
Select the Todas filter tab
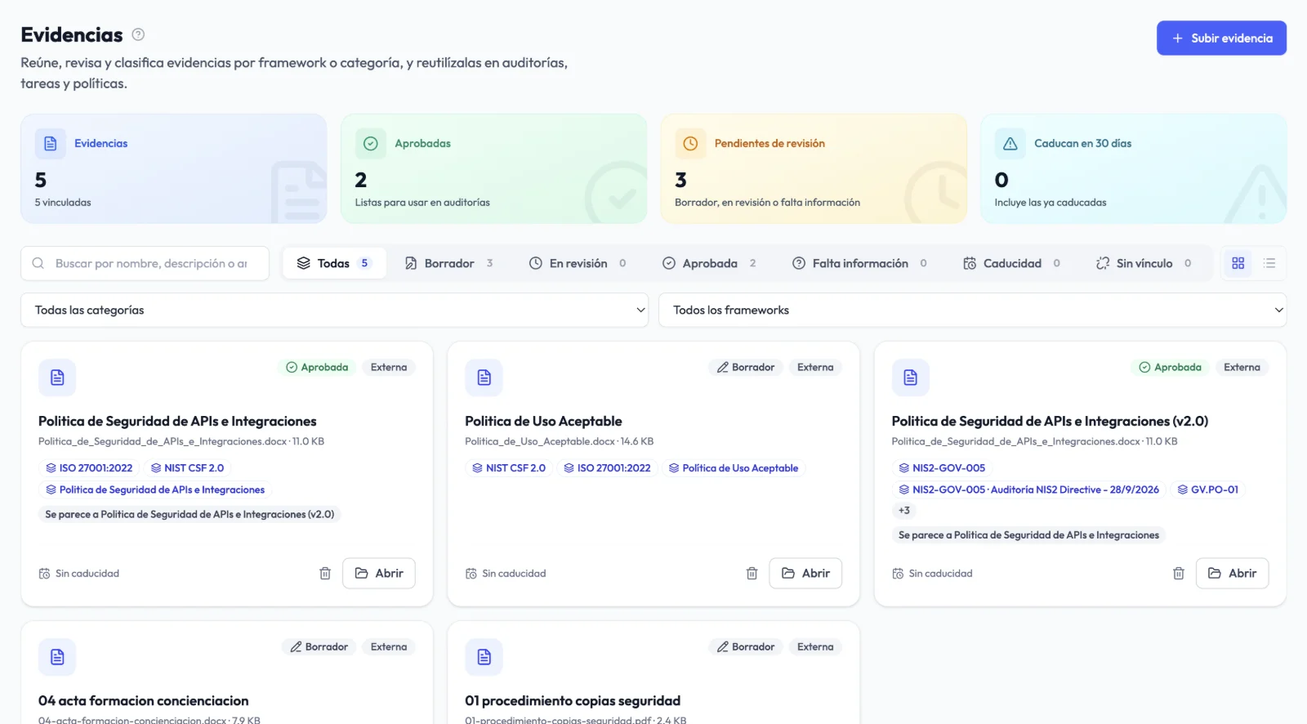coord(334,263)
